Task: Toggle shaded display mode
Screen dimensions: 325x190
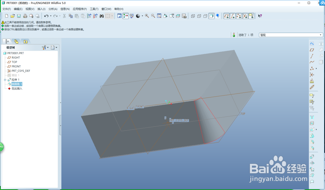Action: (x=212, y=16)
